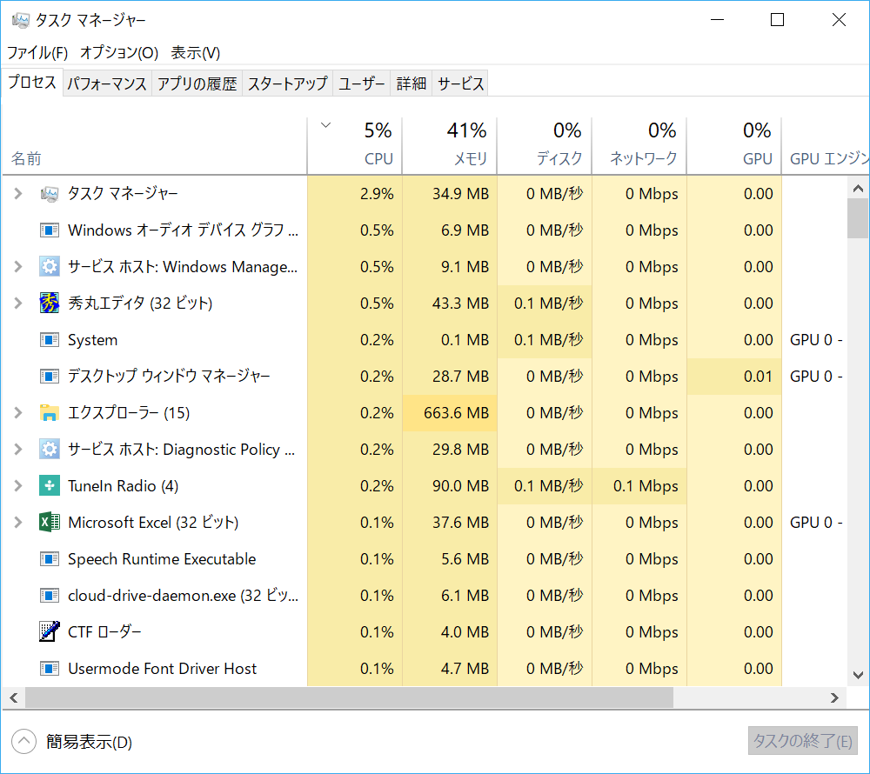Screen dimensions: 870x774
Task: Open the スタートアップ tab
Action: click(x=287, y=84)
